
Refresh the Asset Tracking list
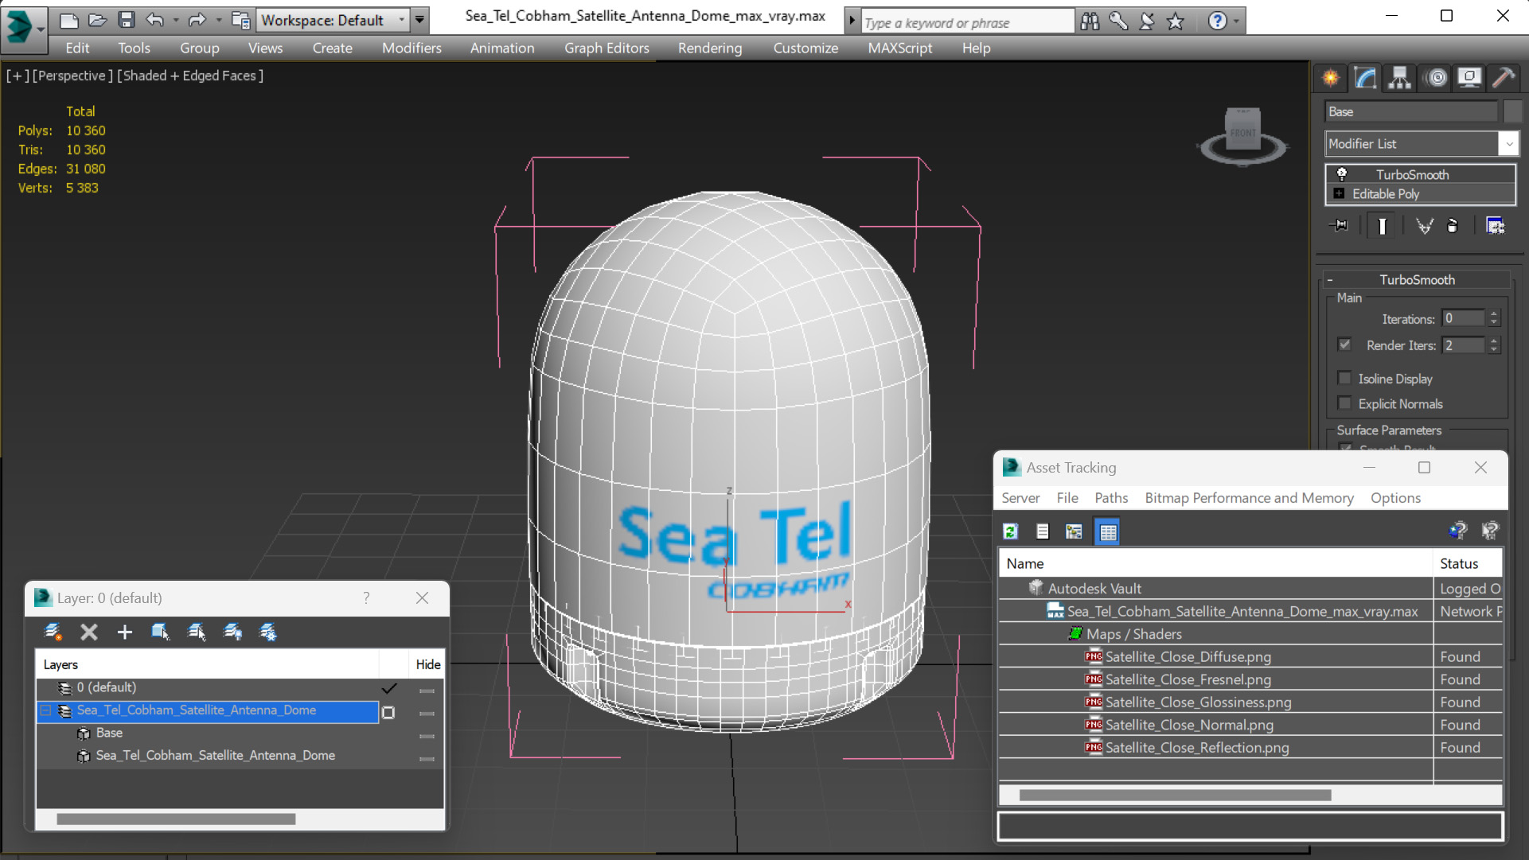(x=1011, y=531)
